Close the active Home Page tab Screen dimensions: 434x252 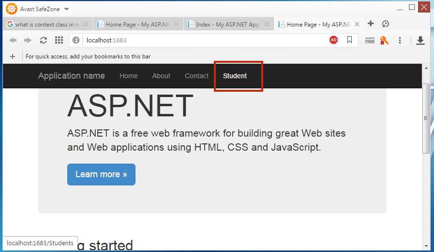[357, 24]
